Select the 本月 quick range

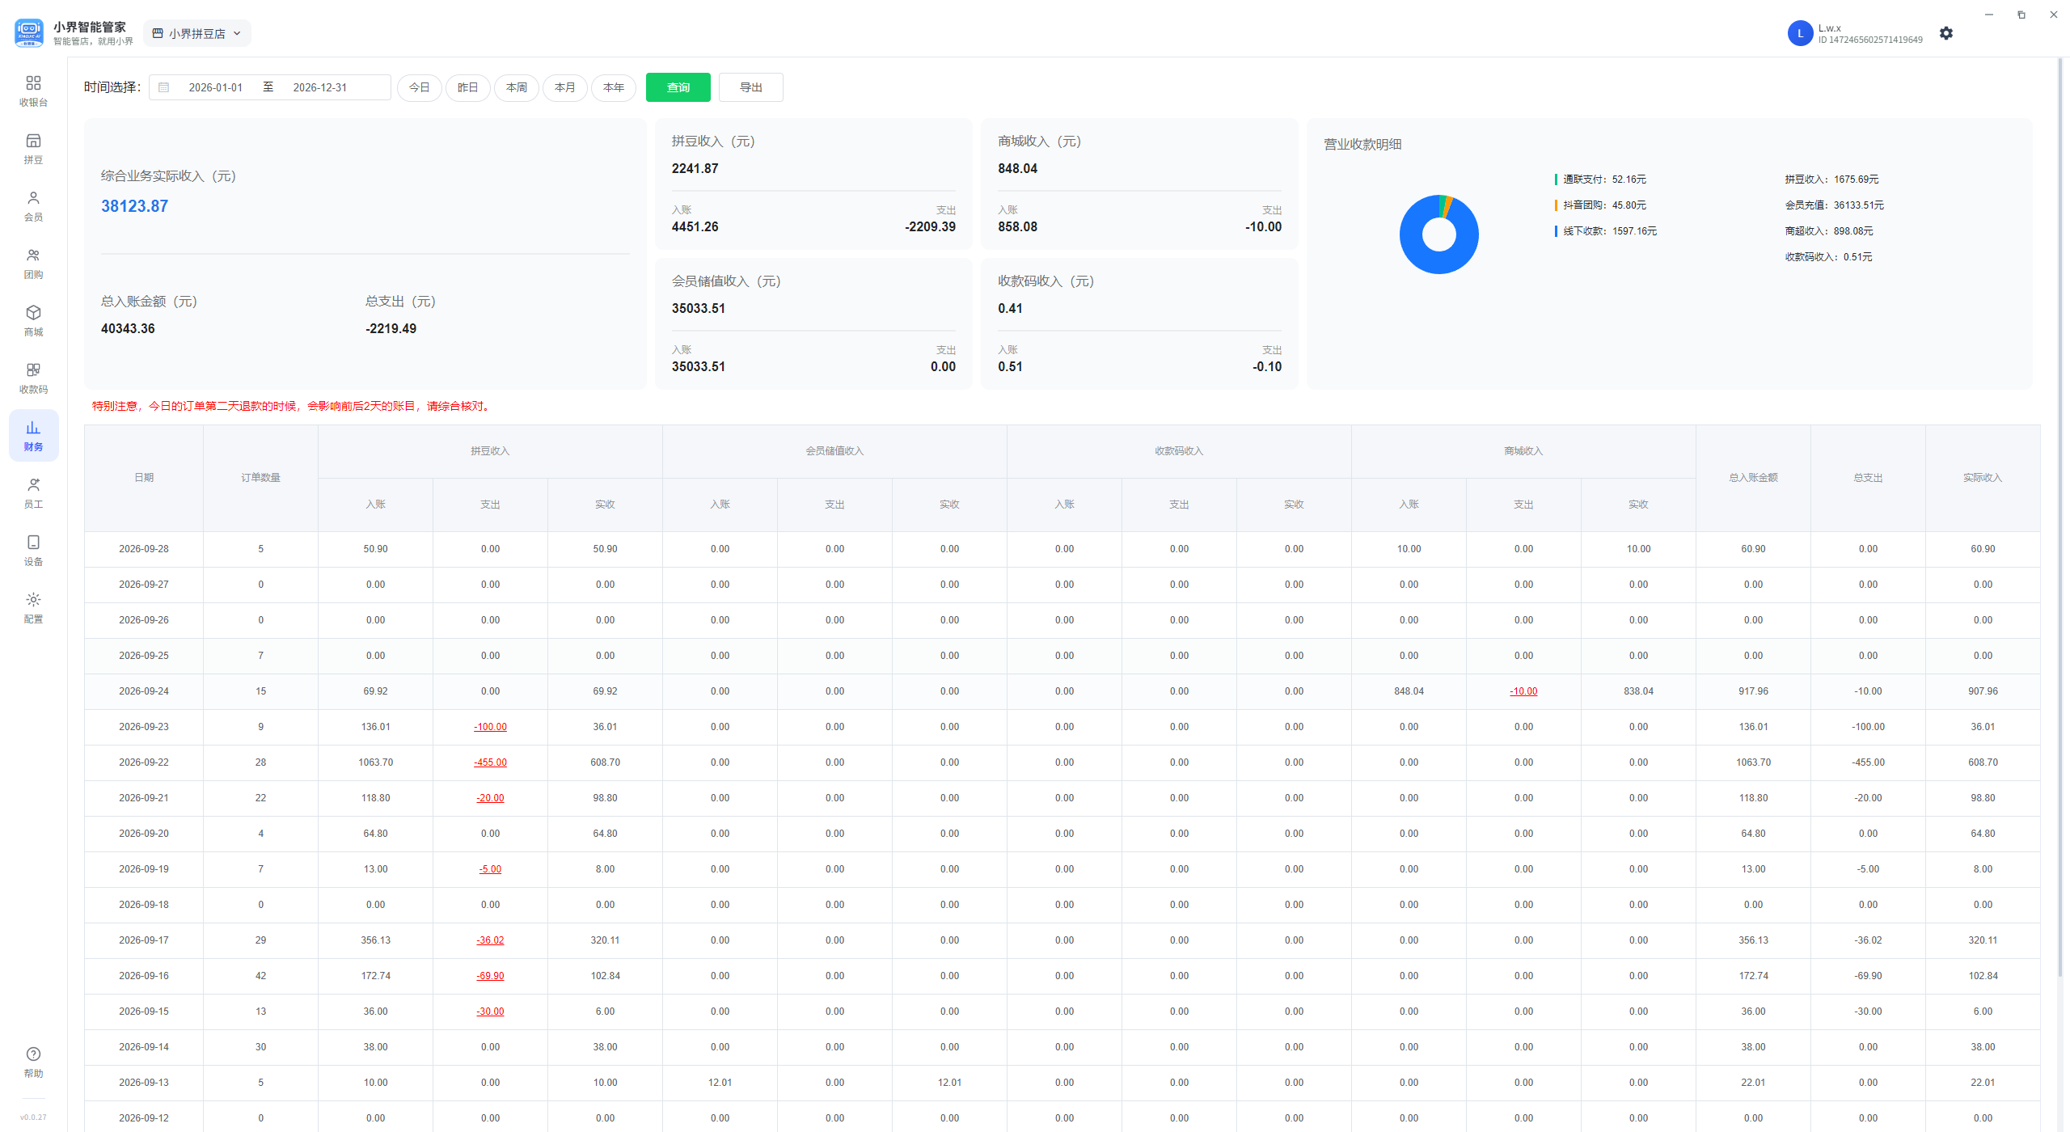564,87
